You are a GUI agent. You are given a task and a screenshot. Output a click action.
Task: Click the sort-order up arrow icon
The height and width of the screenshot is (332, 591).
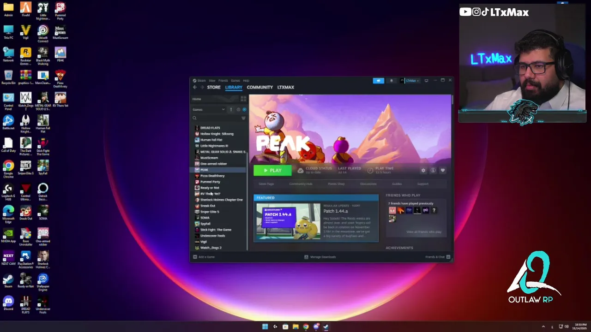tap(231, 110)
